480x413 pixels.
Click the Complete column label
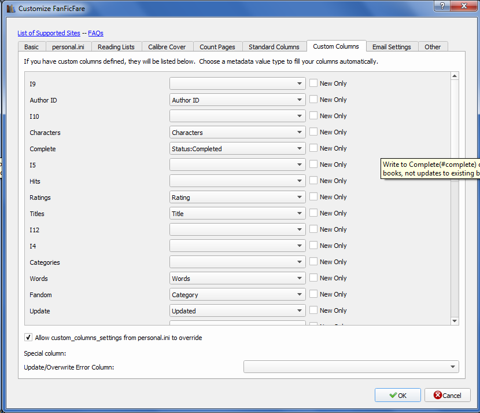(x=43, y=149)
